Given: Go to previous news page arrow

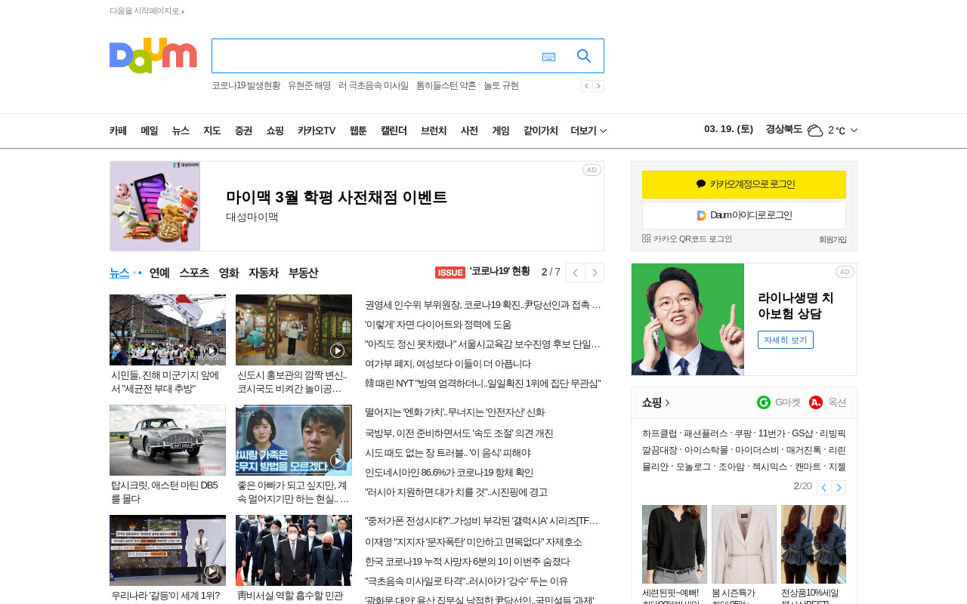Looking at the screenshot, I should (x=576, y=273).
